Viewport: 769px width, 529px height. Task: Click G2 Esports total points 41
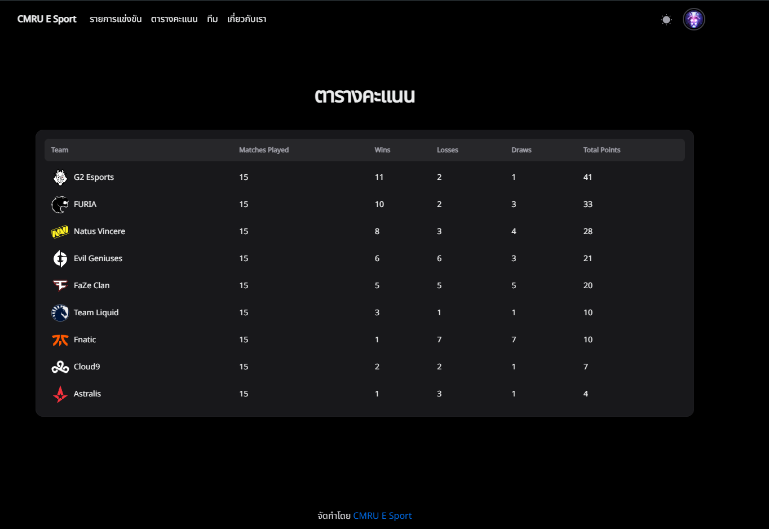coord(587,177)
